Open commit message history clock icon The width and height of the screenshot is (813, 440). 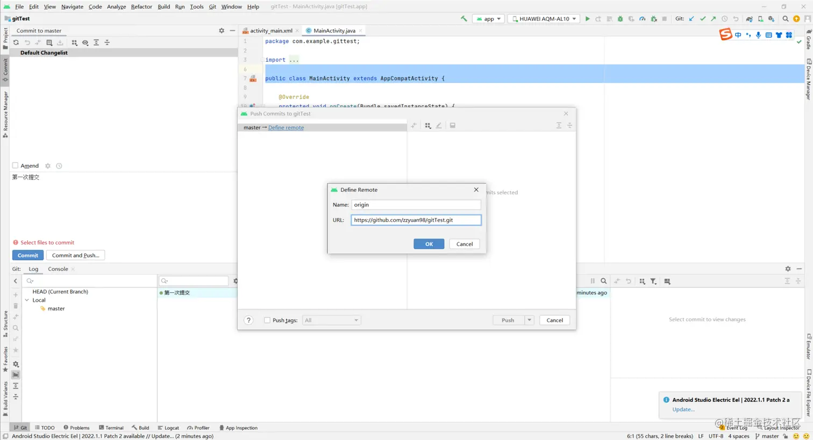[59, 166]
